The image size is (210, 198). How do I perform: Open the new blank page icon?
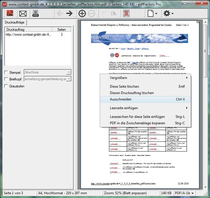click(x=150, y=13)
